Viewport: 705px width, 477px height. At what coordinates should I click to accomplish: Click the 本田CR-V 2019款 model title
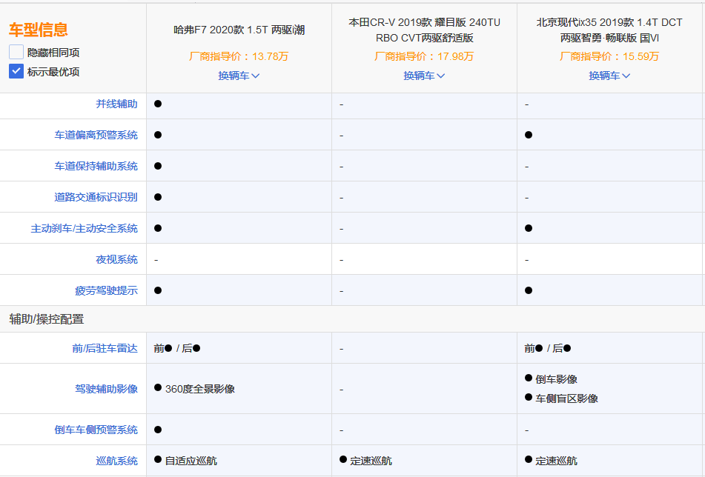[424, 30]
